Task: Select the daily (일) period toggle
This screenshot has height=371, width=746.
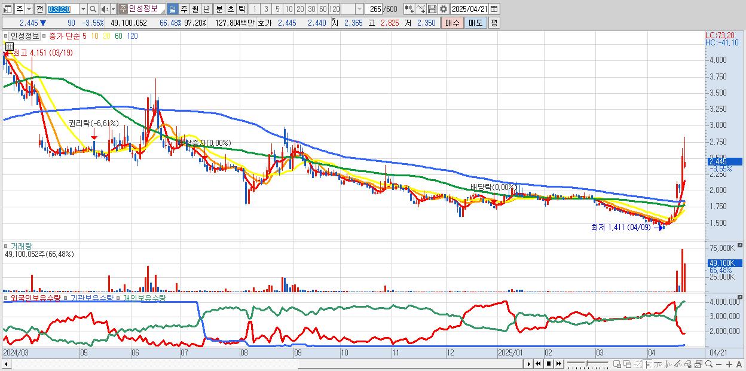Action: [172, 9]
